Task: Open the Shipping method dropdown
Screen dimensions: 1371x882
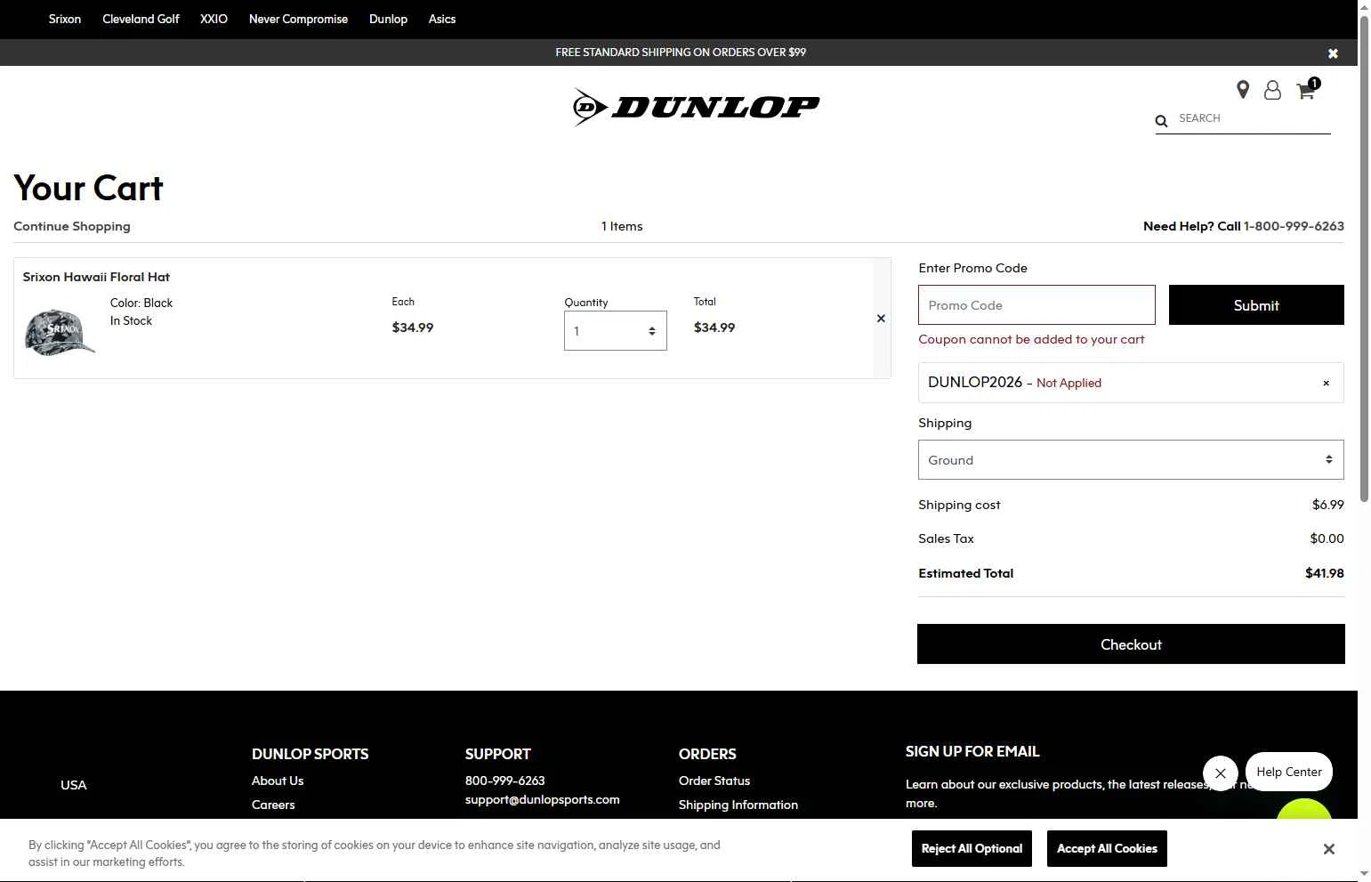Action: click(1131, 460)
